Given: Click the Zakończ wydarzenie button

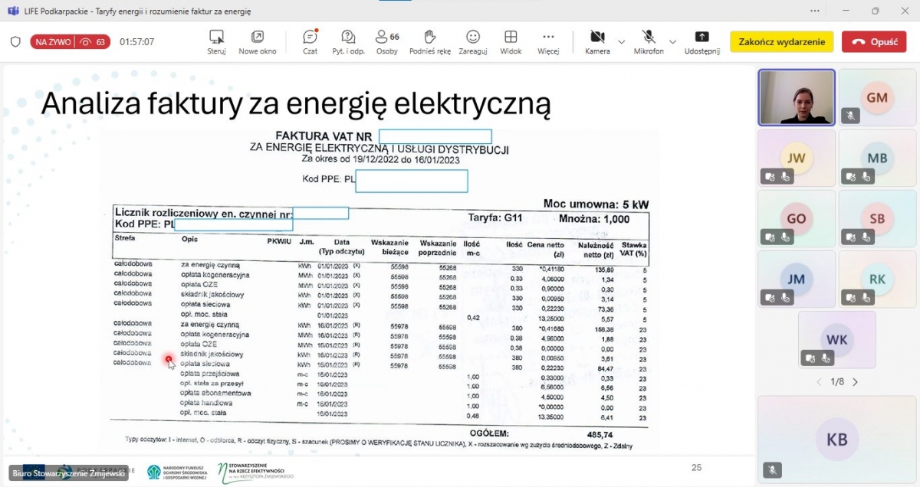Looking at the screenshot, I should click(x=782, y=42).
